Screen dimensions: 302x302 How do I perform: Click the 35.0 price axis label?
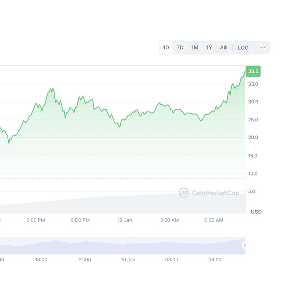pos(253,84)
